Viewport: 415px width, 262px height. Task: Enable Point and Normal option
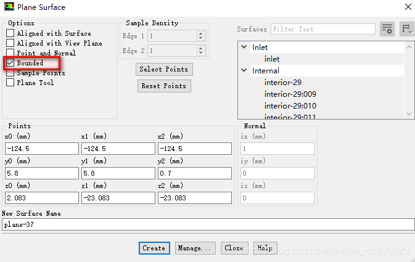(x=10, y=53)
